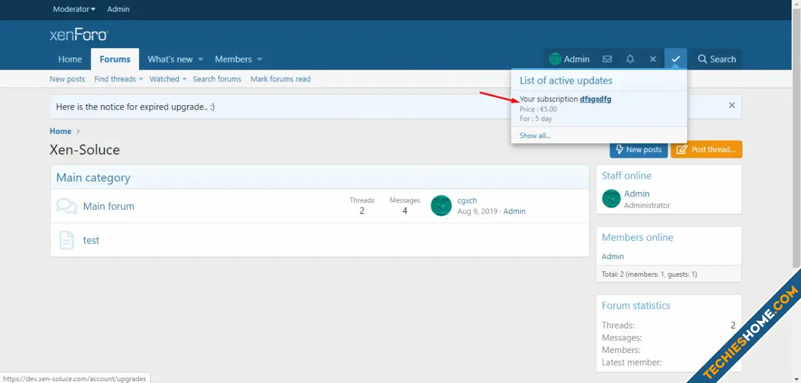
Task: Expand the Moderator dropdown menu
Action: coord(74,9)
